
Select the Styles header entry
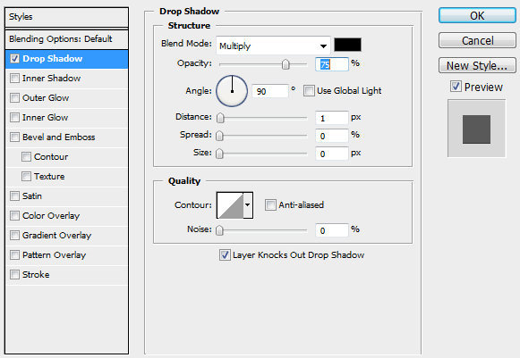(66, 17)
